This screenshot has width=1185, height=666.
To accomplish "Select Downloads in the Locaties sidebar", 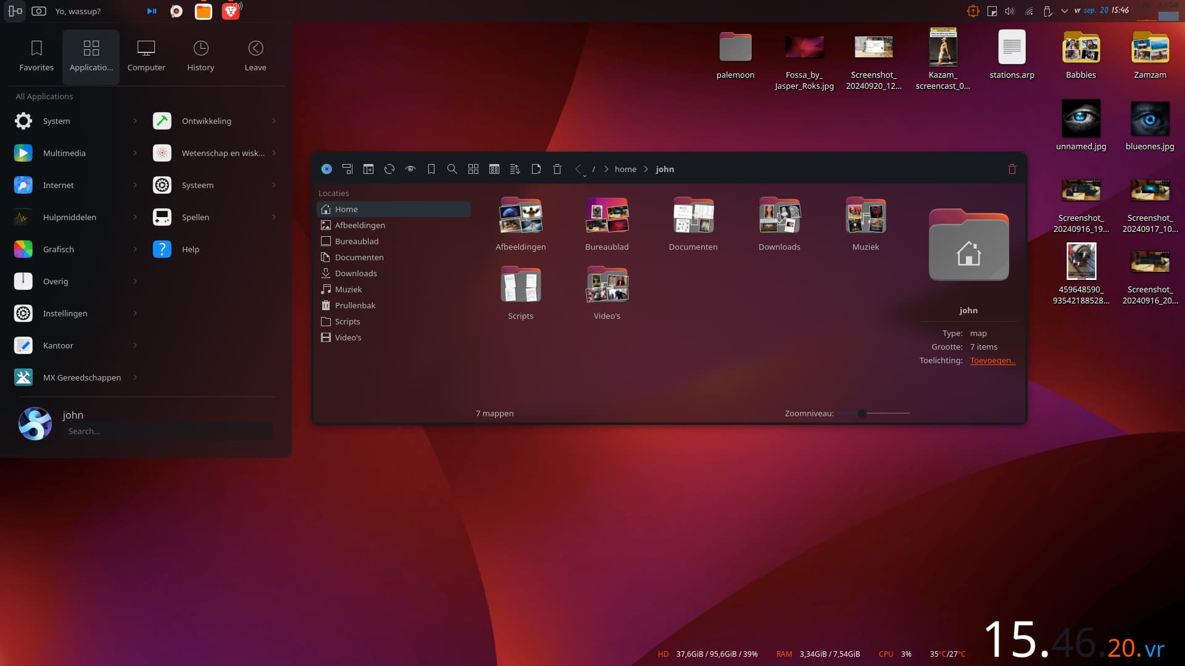I will point(394,273).
